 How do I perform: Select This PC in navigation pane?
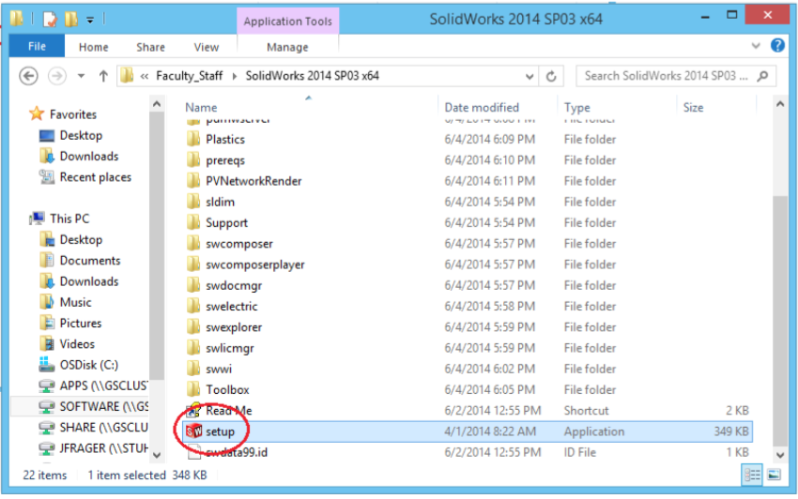click(x=69, y=219)
